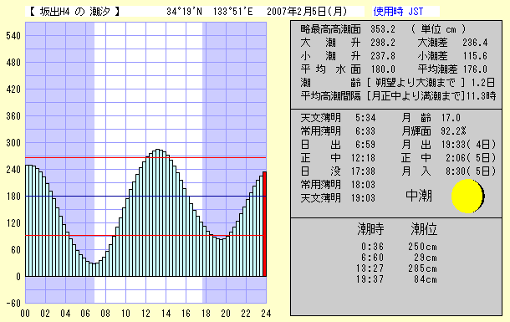Click the yellow moon phase icon
This screenshot has height=322, width=510.
(467, 196)
